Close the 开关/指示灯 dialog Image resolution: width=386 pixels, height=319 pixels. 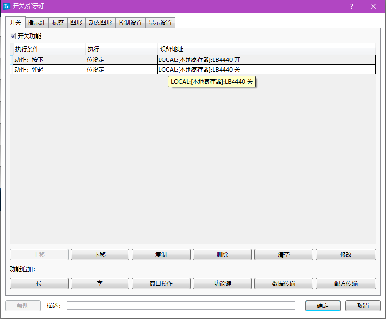tap(373, 6)
